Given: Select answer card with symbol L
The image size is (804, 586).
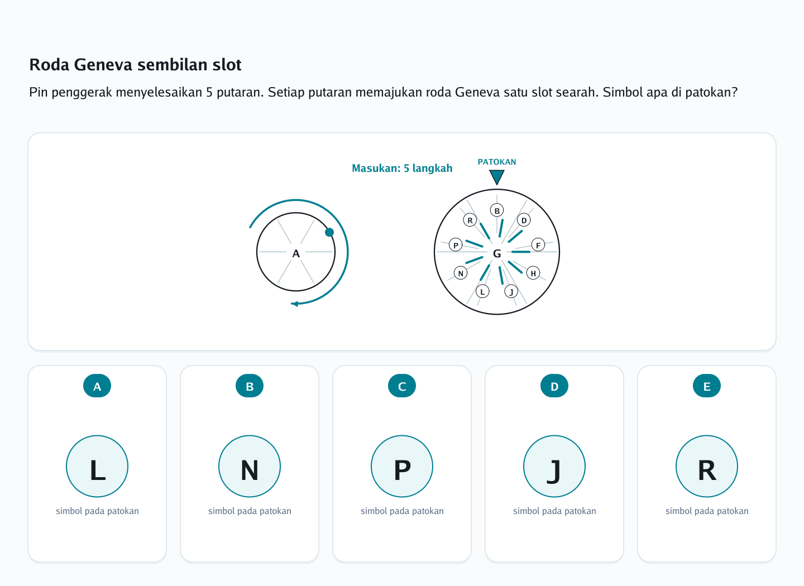Looking at the screenshot, I should click(x=97, y=464).
